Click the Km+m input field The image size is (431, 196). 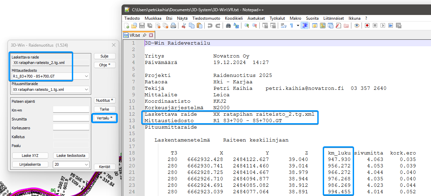click(71, 109)
